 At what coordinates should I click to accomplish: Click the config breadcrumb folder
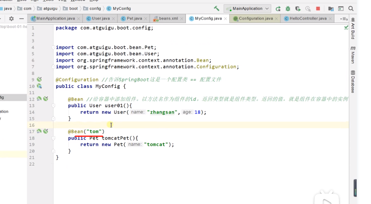click(x=92, y=9)
